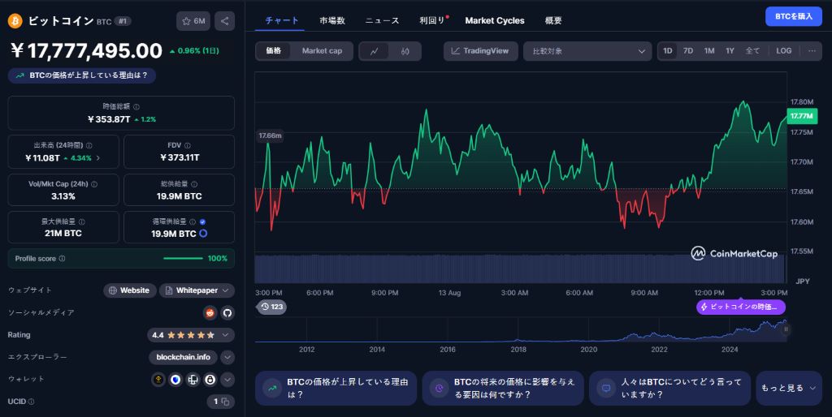Add Bitcoin to watchlist with star button

(x=193, y=21)
